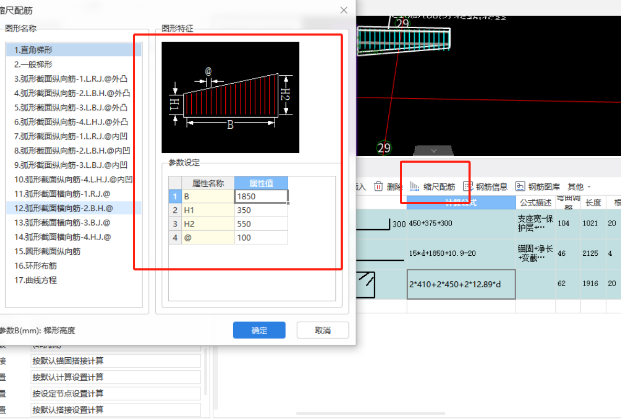Image resolution: width=621 pixels, height=419 pixels.
Task: Select 13.弧形截面横向筋-3.B.J.@
Action: pyautogui.click(x=74, y=222)
